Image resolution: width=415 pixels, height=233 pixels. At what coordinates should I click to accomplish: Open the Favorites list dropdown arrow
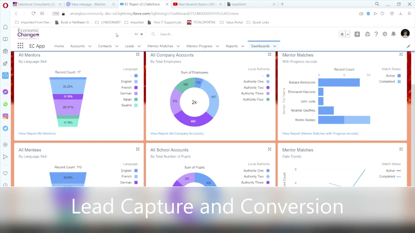[x=348, y=34]
